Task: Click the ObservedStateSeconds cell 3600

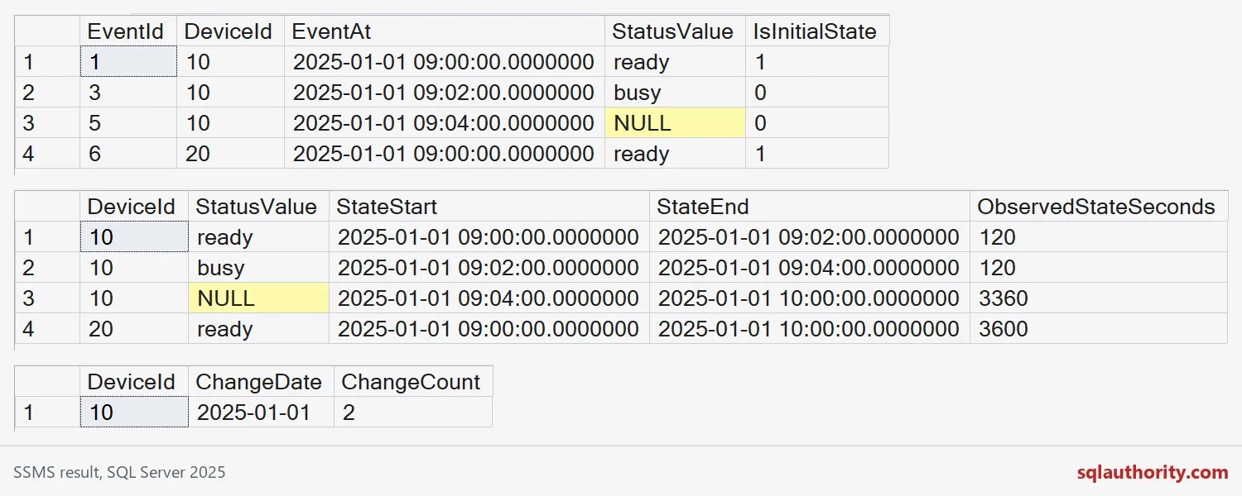Action: [1099, 329]
